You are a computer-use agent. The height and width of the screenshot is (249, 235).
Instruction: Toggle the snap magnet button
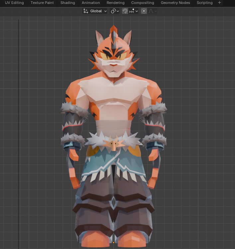(125, 11)
